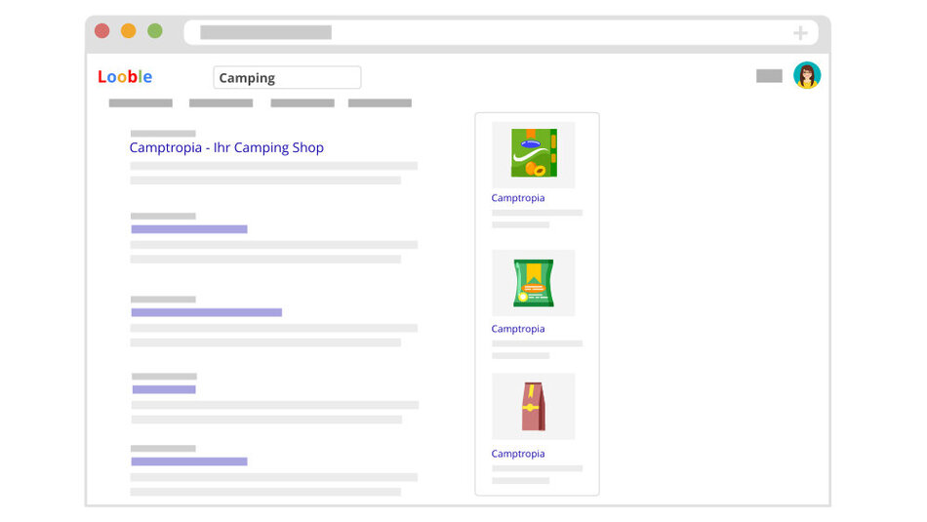Click the Camping search input field
Image resolution: width=927 pixels, height=522 pixels.
pyautogui.click(x=287, y=77)
